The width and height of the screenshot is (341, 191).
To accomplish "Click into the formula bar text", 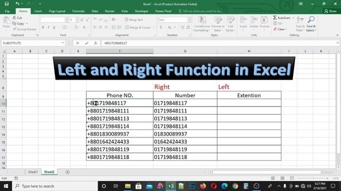I will tap(116, 43).
